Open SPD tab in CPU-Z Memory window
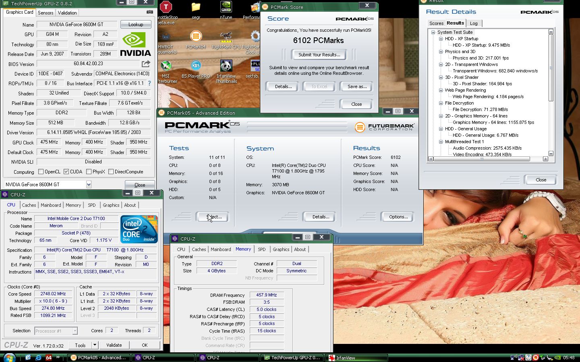This screenshot has height=362, width=580. [x=262, y=249]
